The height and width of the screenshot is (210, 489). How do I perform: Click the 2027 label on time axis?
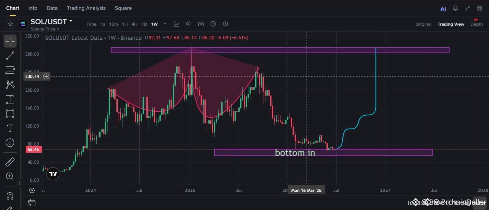[385, 190]
